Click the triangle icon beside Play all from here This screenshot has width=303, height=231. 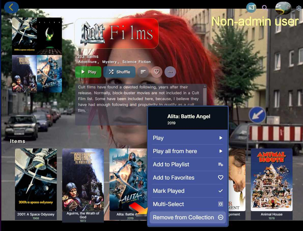point(221,151)
